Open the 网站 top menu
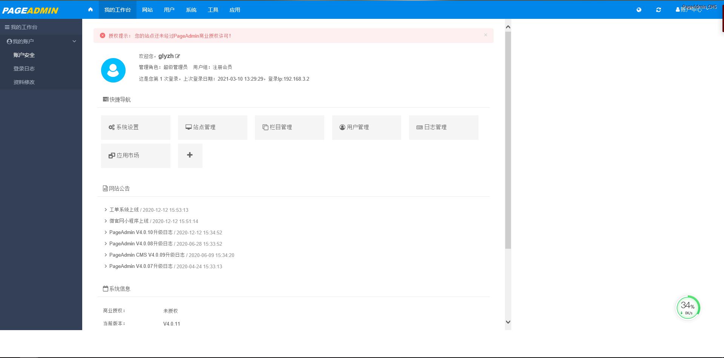This screenshot has width=724, height=358. (x=147, y=10)
